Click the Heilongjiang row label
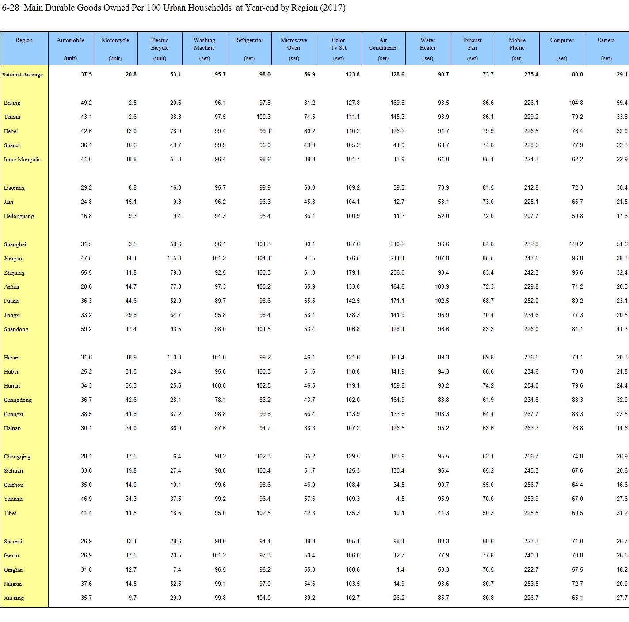Image resolution: width=629 pixels, height=622 pixels. [19, 216]
